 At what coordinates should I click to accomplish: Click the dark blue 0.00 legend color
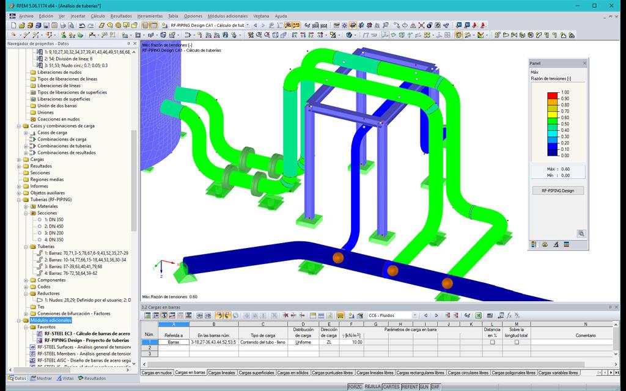[553, 152]
